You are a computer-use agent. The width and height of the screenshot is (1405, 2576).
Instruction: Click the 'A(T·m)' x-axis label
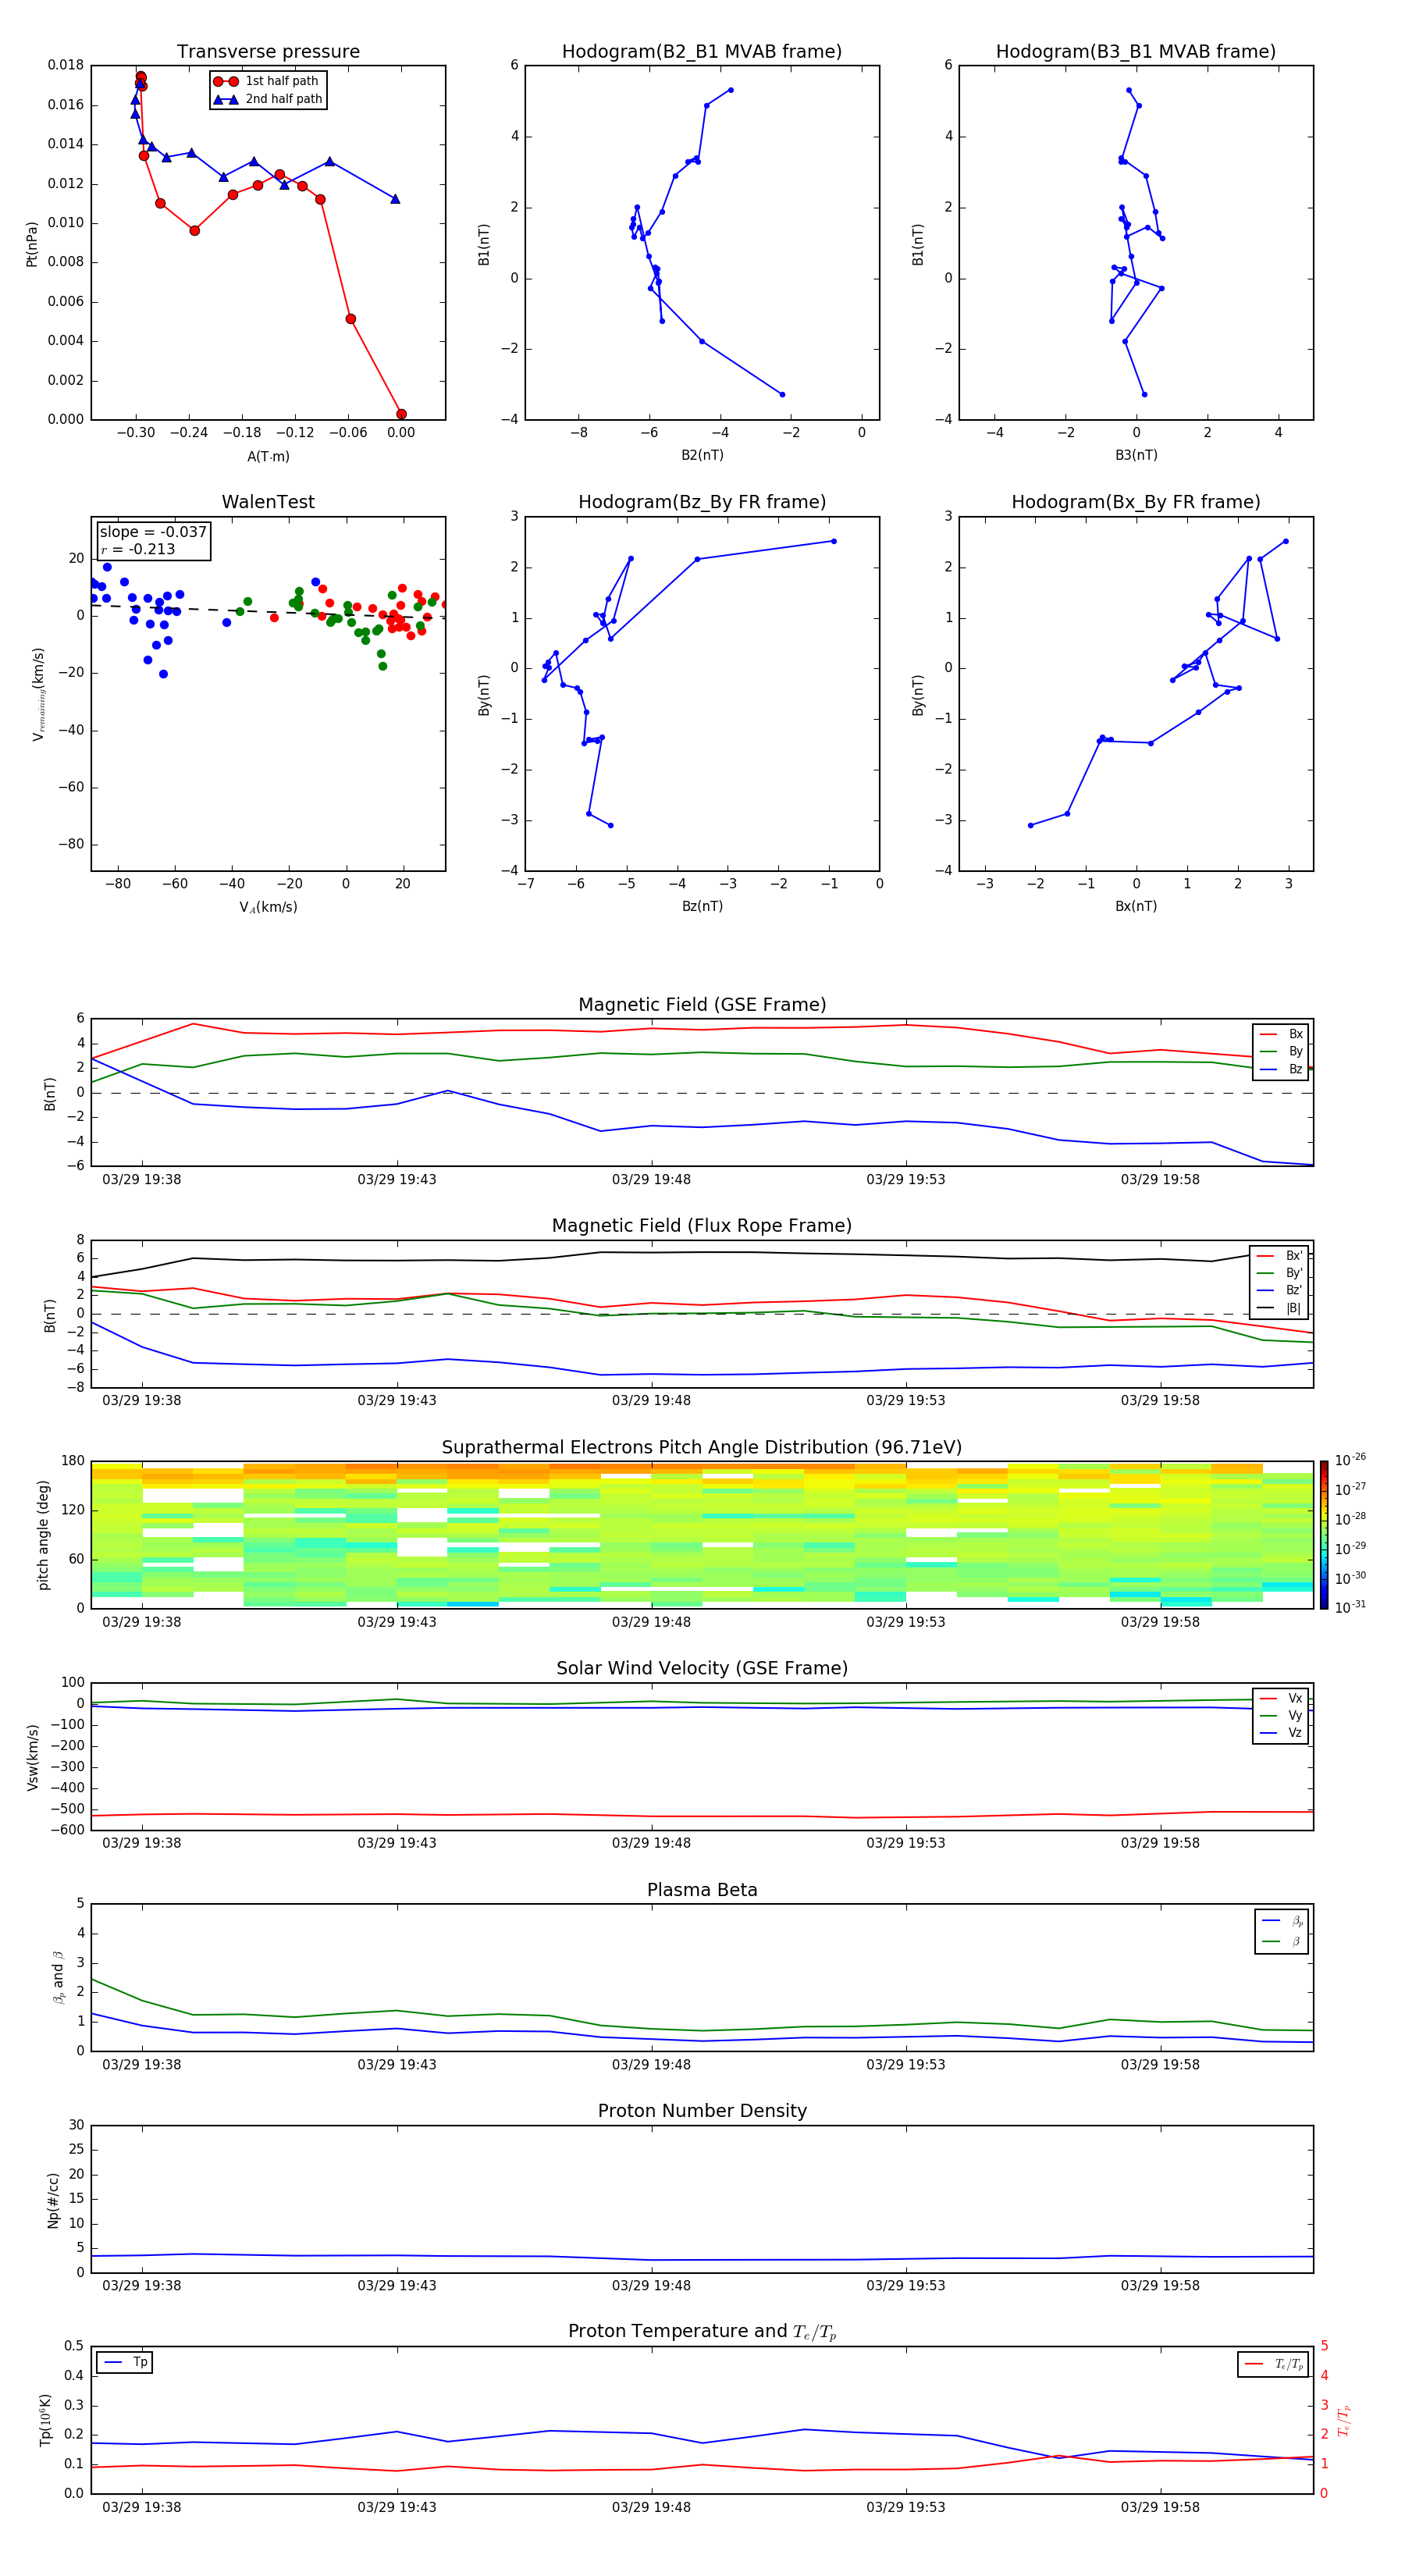click(268, 456)
